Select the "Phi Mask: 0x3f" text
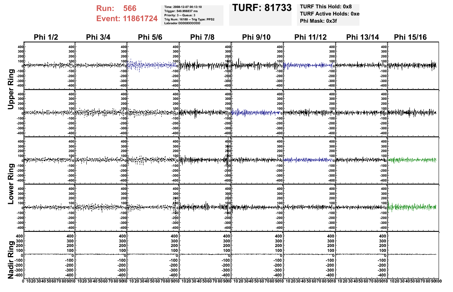This screenshot has width=453, height=292. point(318,21)
